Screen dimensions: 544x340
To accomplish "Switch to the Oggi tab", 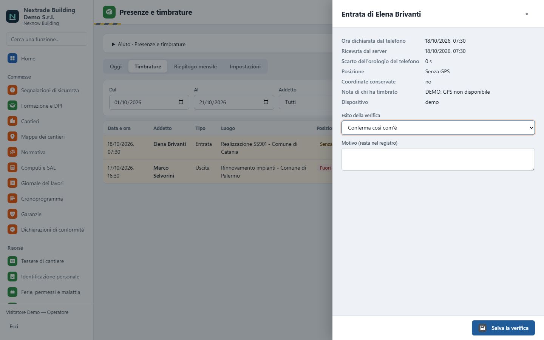I will tap(116, 66).
